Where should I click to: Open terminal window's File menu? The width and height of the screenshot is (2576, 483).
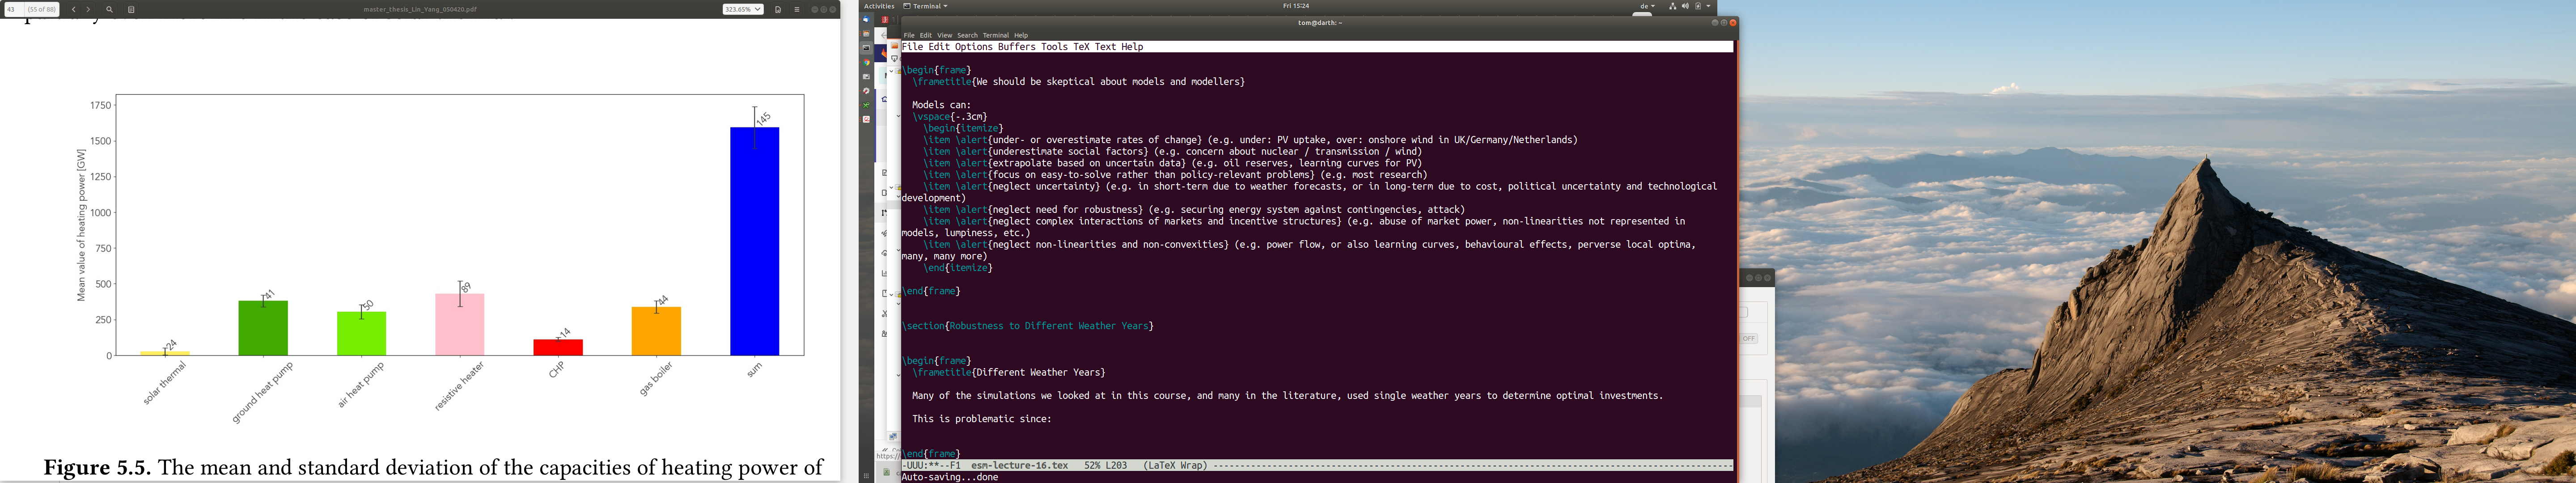(x=909, y=35)
